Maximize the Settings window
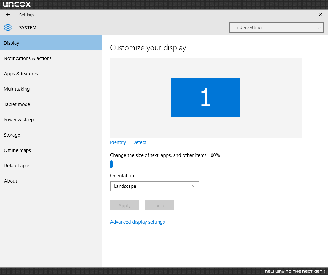 click(x=306, y=15)
